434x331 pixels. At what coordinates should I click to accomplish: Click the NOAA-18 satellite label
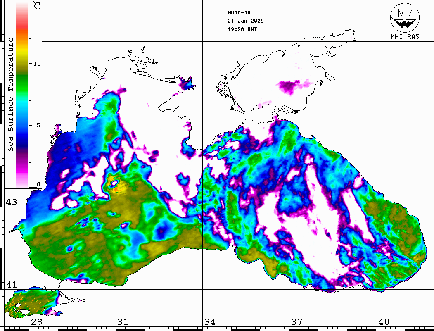[x=239, y=13]
